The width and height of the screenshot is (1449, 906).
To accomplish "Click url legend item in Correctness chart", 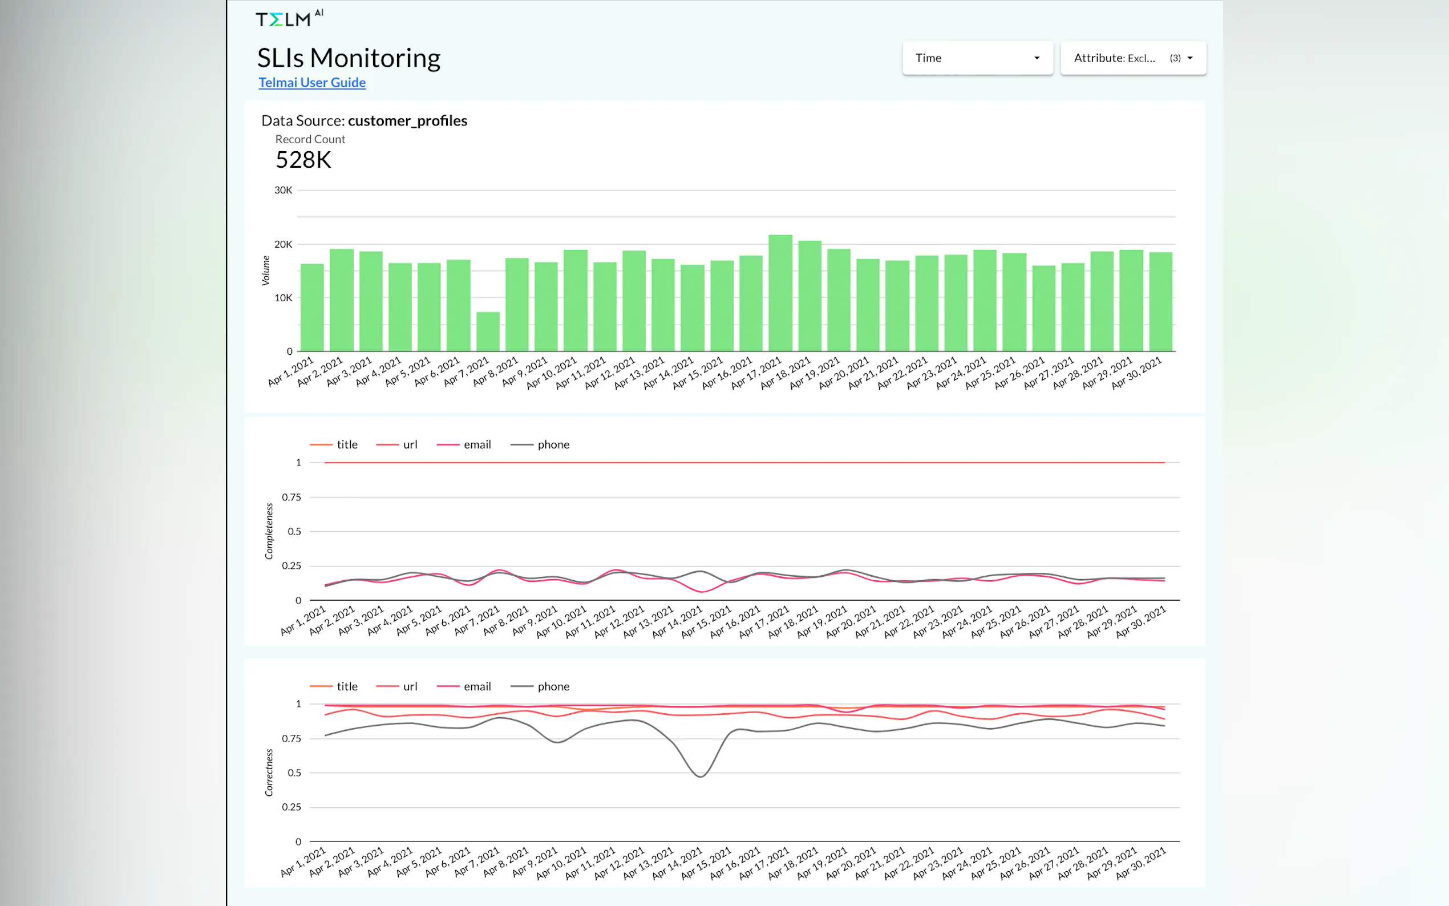I will [x=410, y=687].
